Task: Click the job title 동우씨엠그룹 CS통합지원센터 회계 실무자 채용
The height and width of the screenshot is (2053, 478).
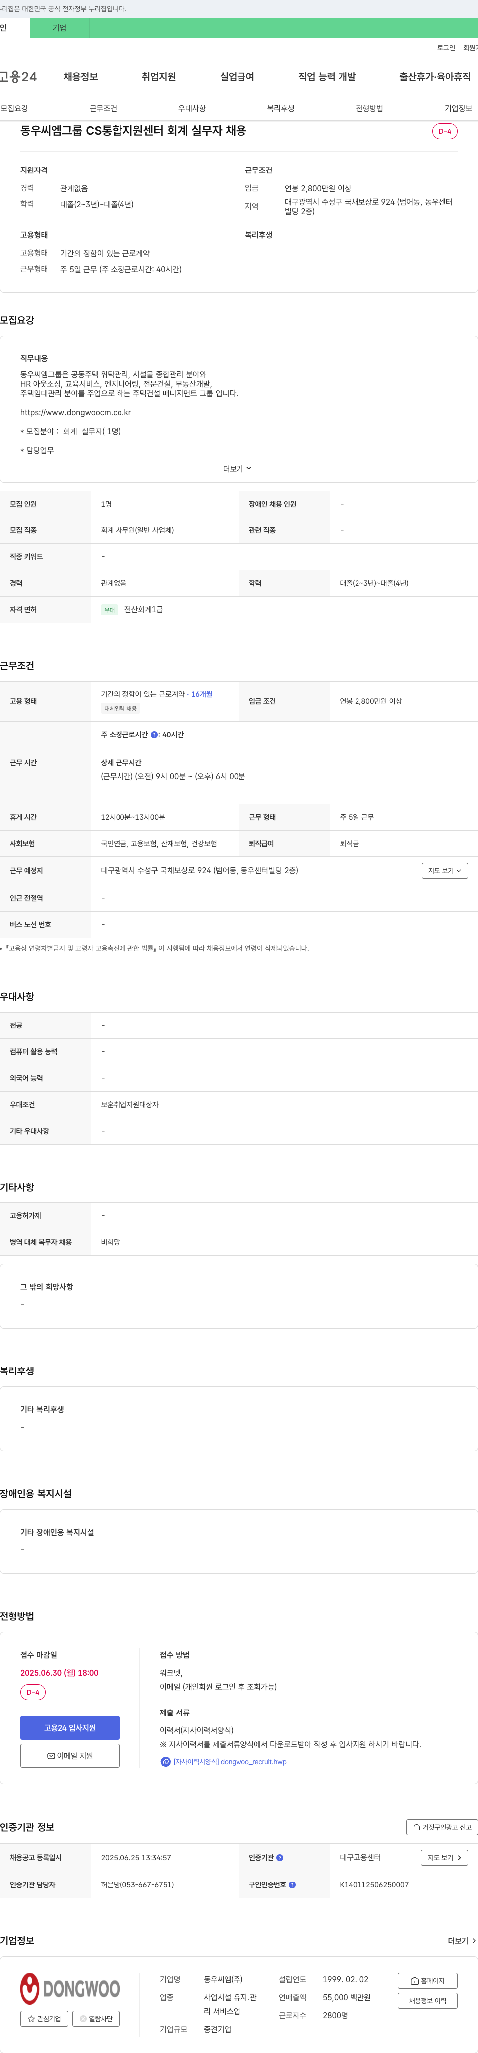Action: pos(133,131)
